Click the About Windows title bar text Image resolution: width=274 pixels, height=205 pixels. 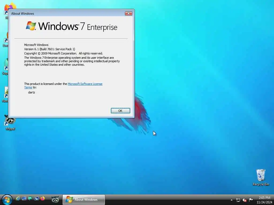point(22,13)
